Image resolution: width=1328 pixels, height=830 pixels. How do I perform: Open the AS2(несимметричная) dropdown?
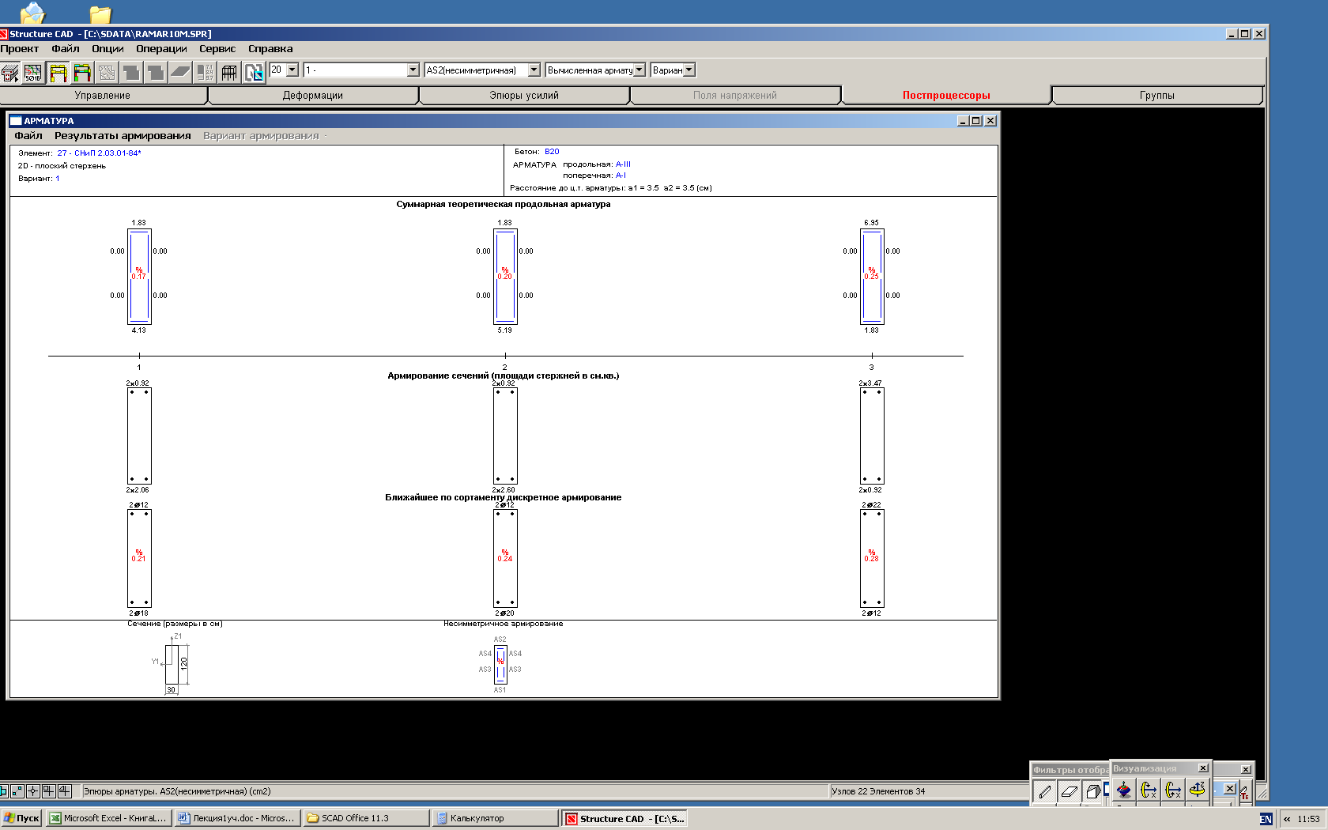coord(534,70)
